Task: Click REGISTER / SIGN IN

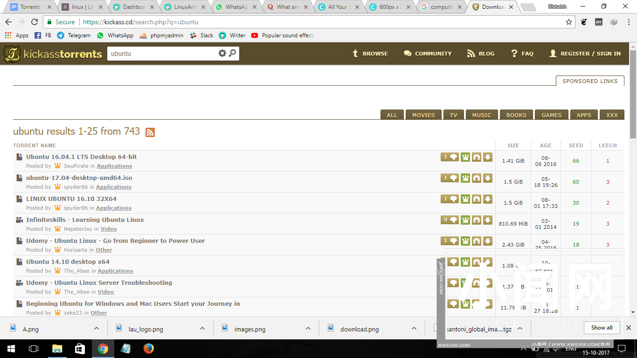Action: coord(585,54)
